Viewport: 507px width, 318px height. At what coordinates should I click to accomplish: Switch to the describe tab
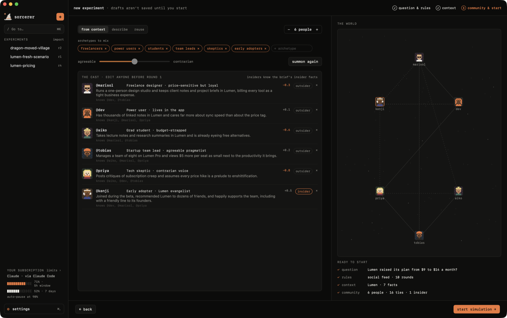(x=120, y=29)
